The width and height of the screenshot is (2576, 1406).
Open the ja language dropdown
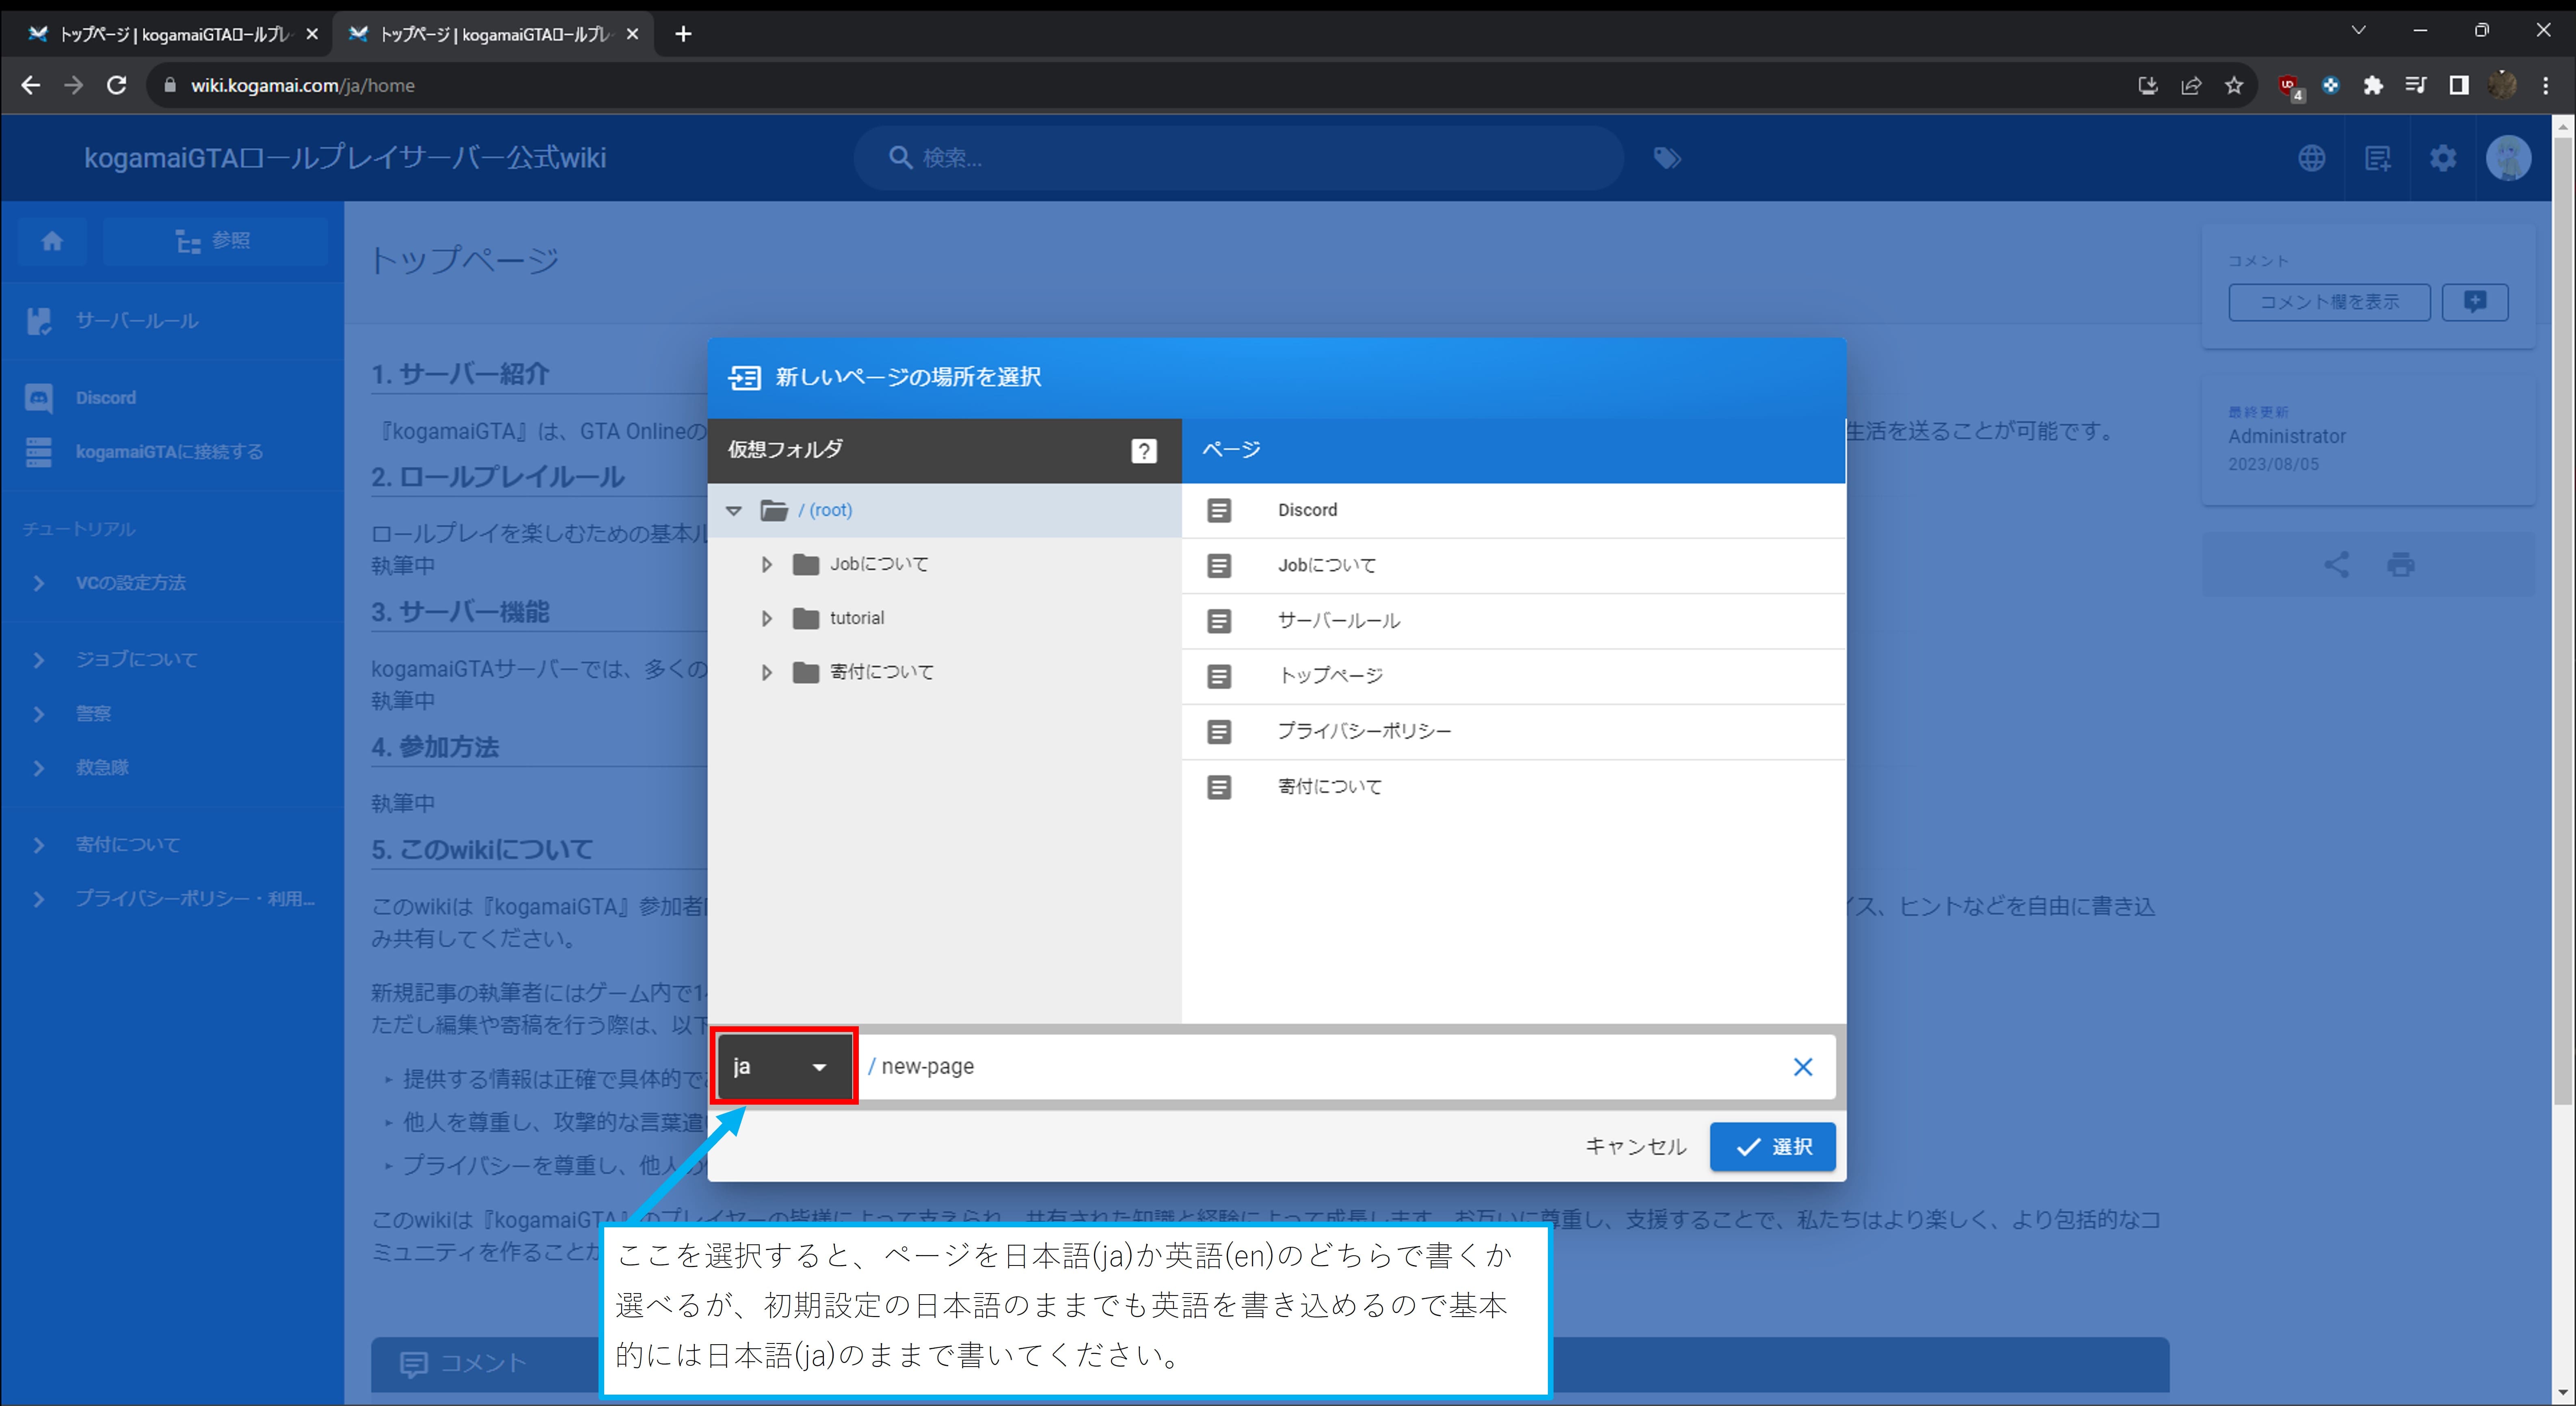click(784, 1067)
